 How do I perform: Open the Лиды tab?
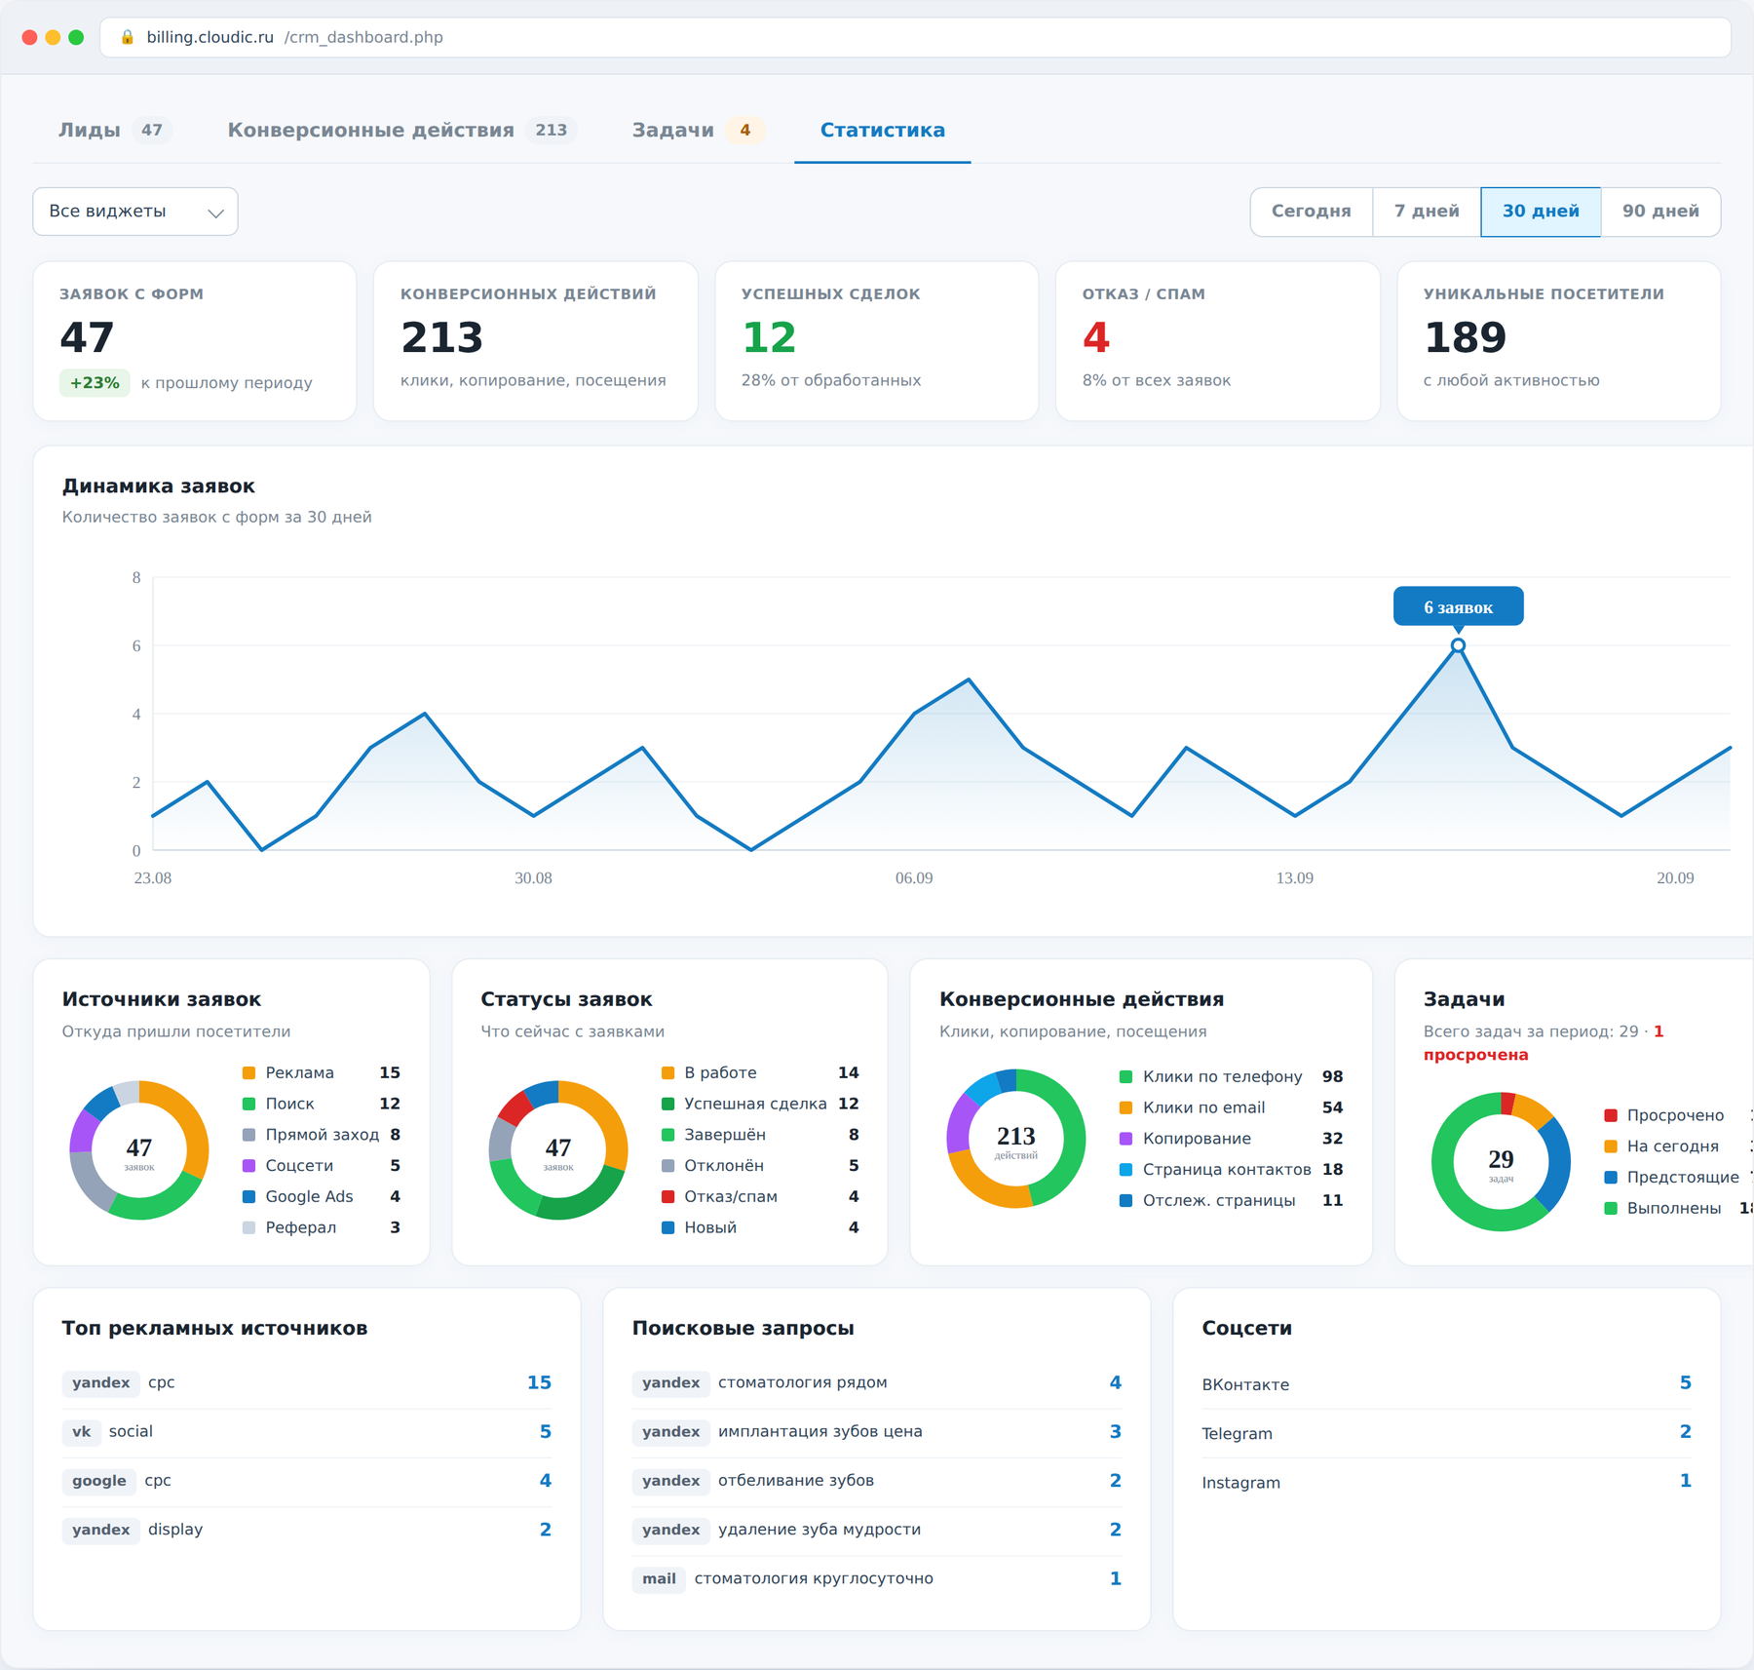click(x=114, y=130)
